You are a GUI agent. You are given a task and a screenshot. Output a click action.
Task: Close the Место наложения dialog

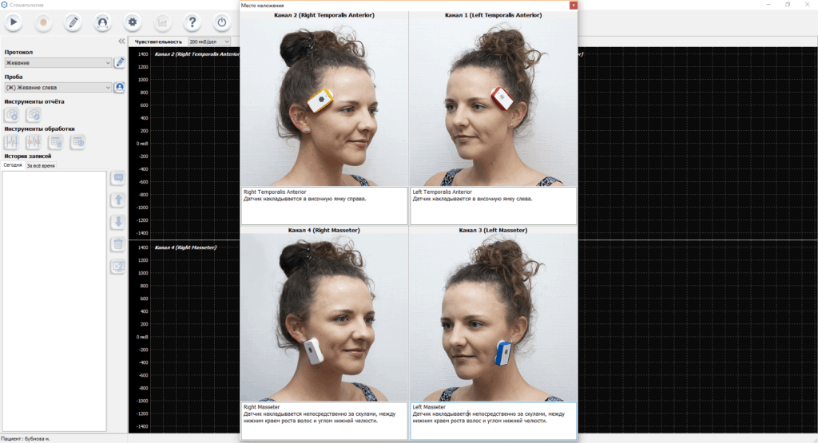click(x=574, y=6)
